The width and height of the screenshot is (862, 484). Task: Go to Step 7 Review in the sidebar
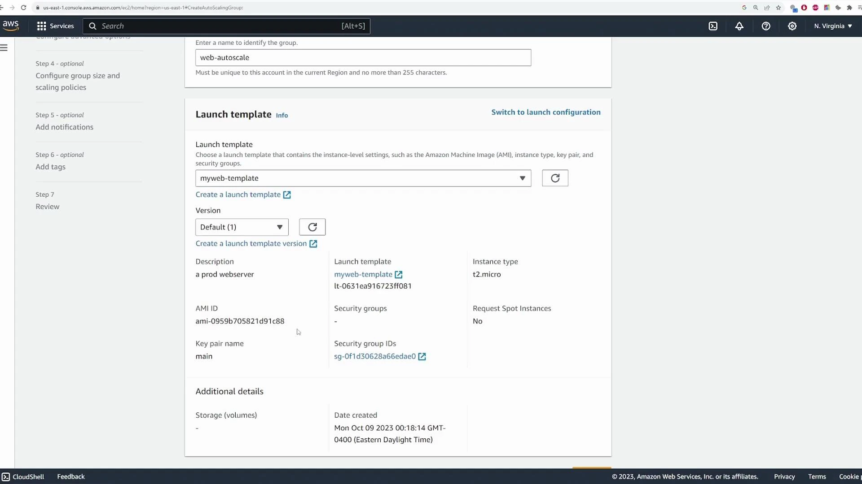pos(48,207)
